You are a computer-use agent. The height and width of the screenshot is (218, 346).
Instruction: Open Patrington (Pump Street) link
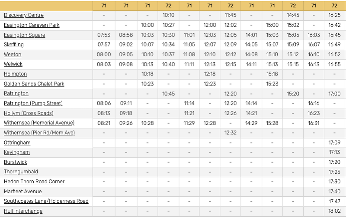click(33, 103)
